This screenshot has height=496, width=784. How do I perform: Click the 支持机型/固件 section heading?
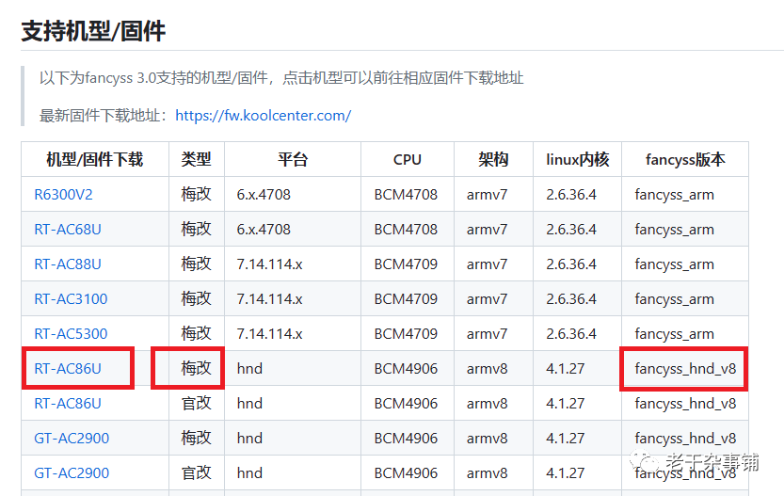coord(93,31)
